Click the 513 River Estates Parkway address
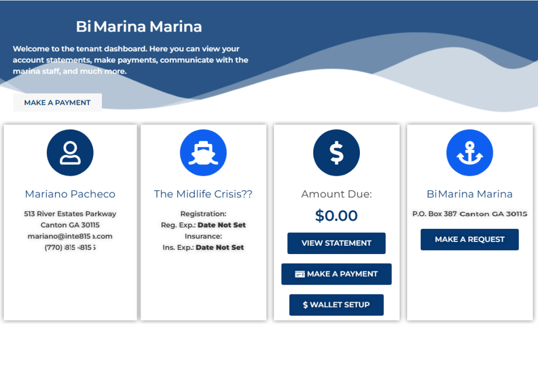This screenshot has height=368, width=538. click(70, 214)
